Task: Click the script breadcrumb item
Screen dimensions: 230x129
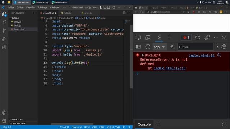Action: 101,18
